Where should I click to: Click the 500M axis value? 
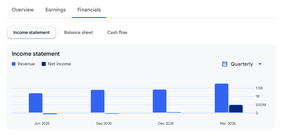(261, 105)
